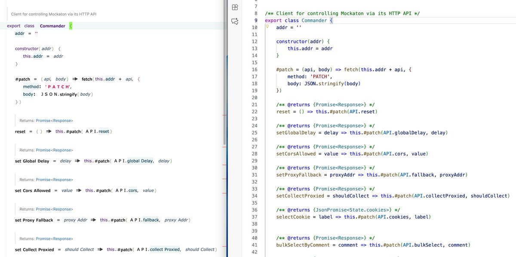Screen dimensions: 516x257
Task: Place cursor in setGlobalDelay on line 25
Action: pyautogui.click(x=294, y=132)
